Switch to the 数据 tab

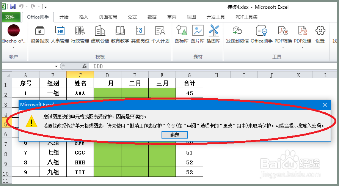click(x=152, y=17)
